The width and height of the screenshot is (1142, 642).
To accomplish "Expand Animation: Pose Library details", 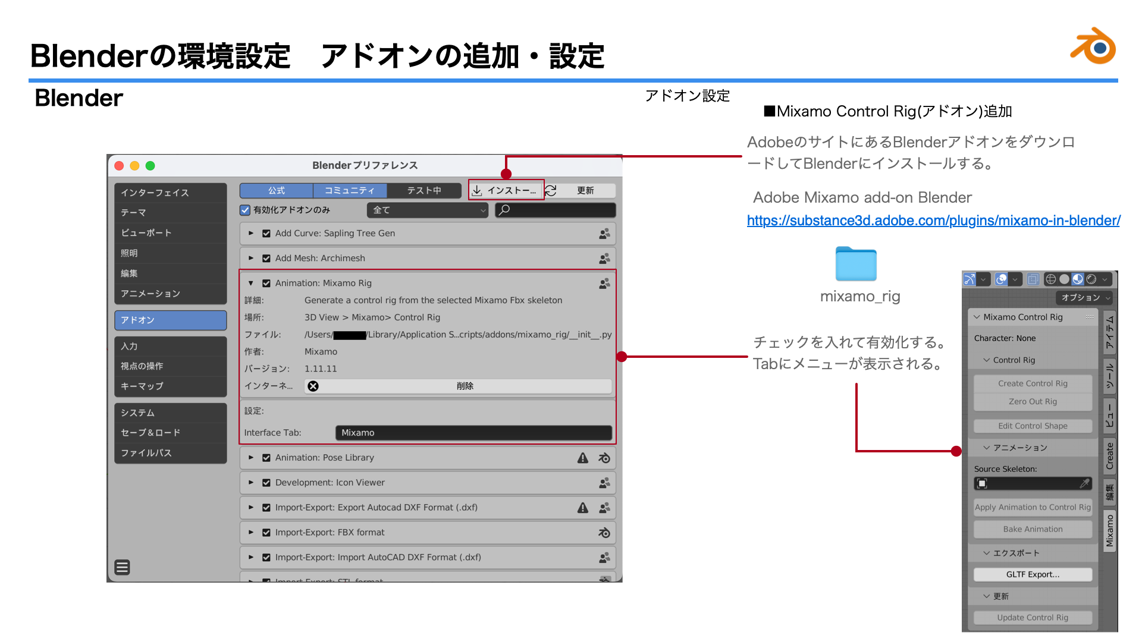I will [251, 458].
